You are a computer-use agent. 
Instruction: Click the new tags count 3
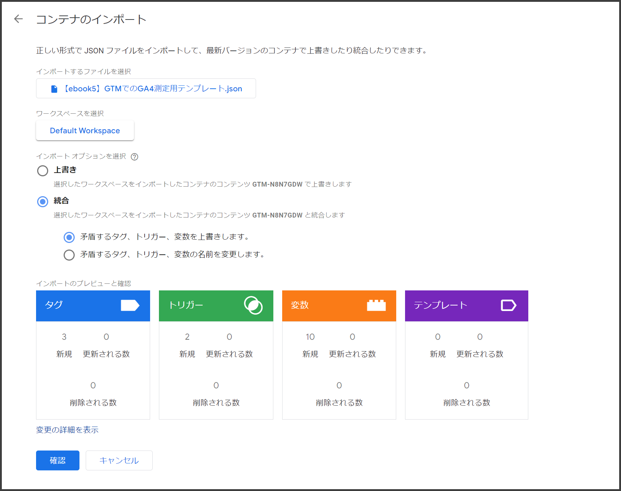(x=64, y=337)
